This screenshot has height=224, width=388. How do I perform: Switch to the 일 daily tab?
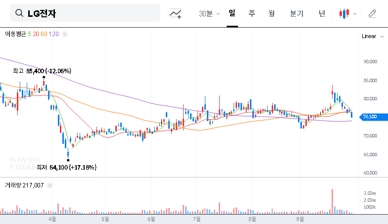[x=232, y=13]
